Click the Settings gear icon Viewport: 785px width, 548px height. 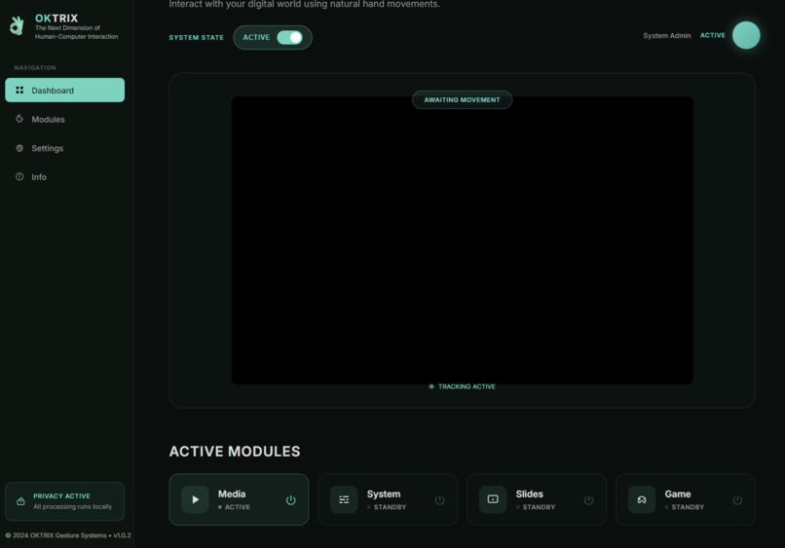click(x=19, y=148)
